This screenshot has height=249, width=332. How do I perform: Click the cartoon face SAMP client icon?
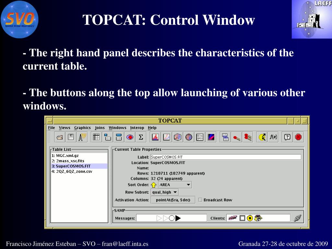coord(258,218)
